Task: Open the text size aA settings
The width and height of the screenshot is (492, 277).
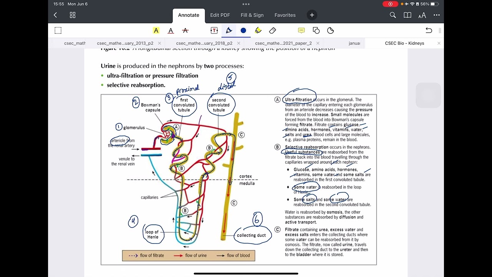Action: click(422, 15)
